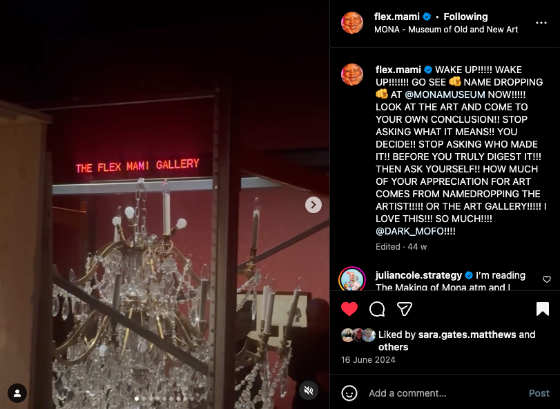The height and width of the screenshot is (409, 560).
Task: Open the comment speech bubble icon
Action: pyautogui.click(x=377, y=309)
